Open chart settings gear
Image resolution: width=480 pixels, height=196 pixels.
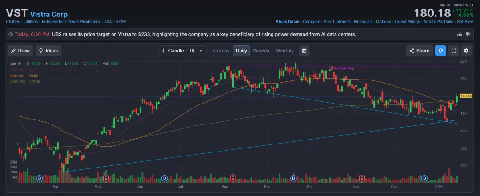466,51
